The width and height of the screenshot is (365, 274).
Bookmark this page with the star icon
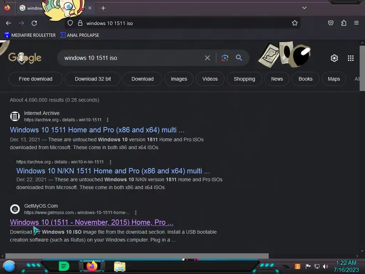(x=295, y=23)
